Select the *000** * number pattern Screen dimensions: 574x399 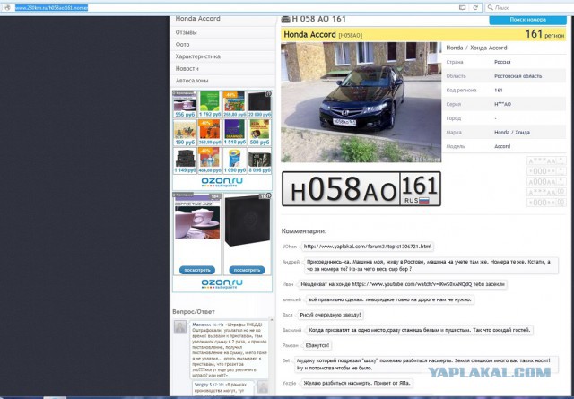[546, 171]
